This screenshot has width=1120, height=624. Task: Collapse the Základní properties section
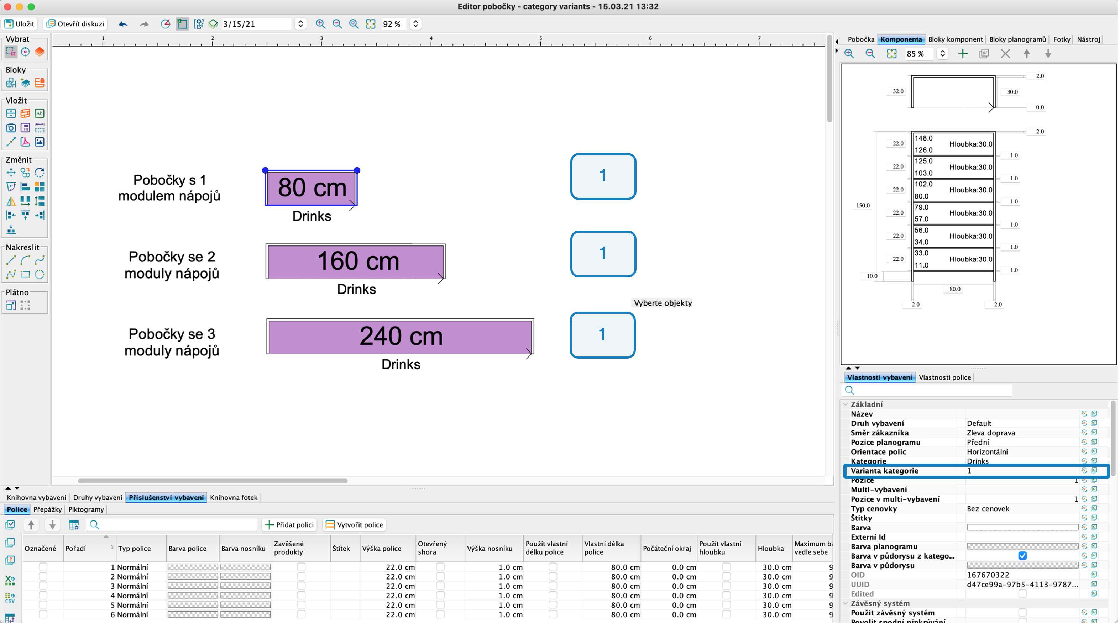(846, 404)
